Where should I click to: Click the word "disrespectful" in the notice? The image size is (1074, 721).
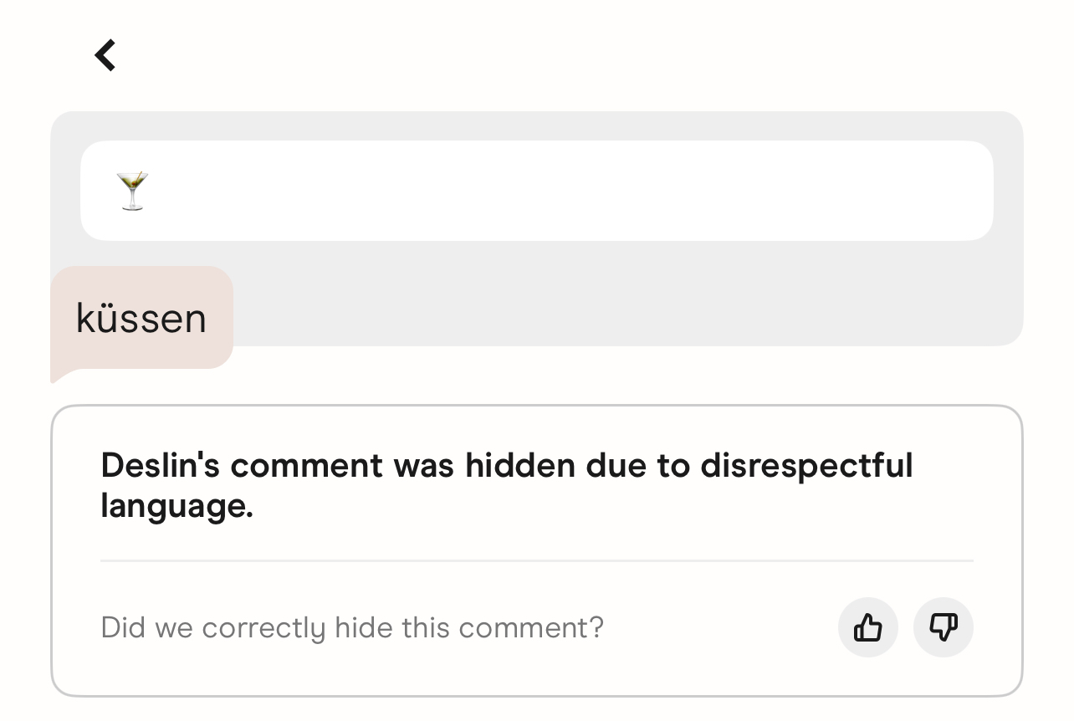[805, 465]
